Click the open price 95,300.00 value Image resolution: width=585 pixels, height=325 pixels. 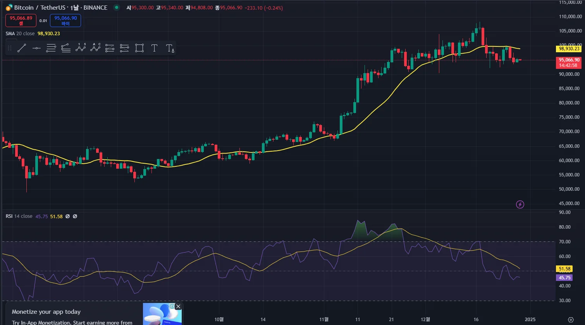pyautogui.click(x=142, y=8)
